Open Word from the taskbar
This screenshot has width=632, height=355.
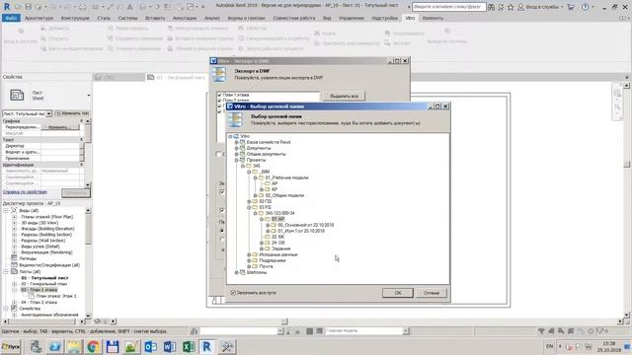coord(169,346)
